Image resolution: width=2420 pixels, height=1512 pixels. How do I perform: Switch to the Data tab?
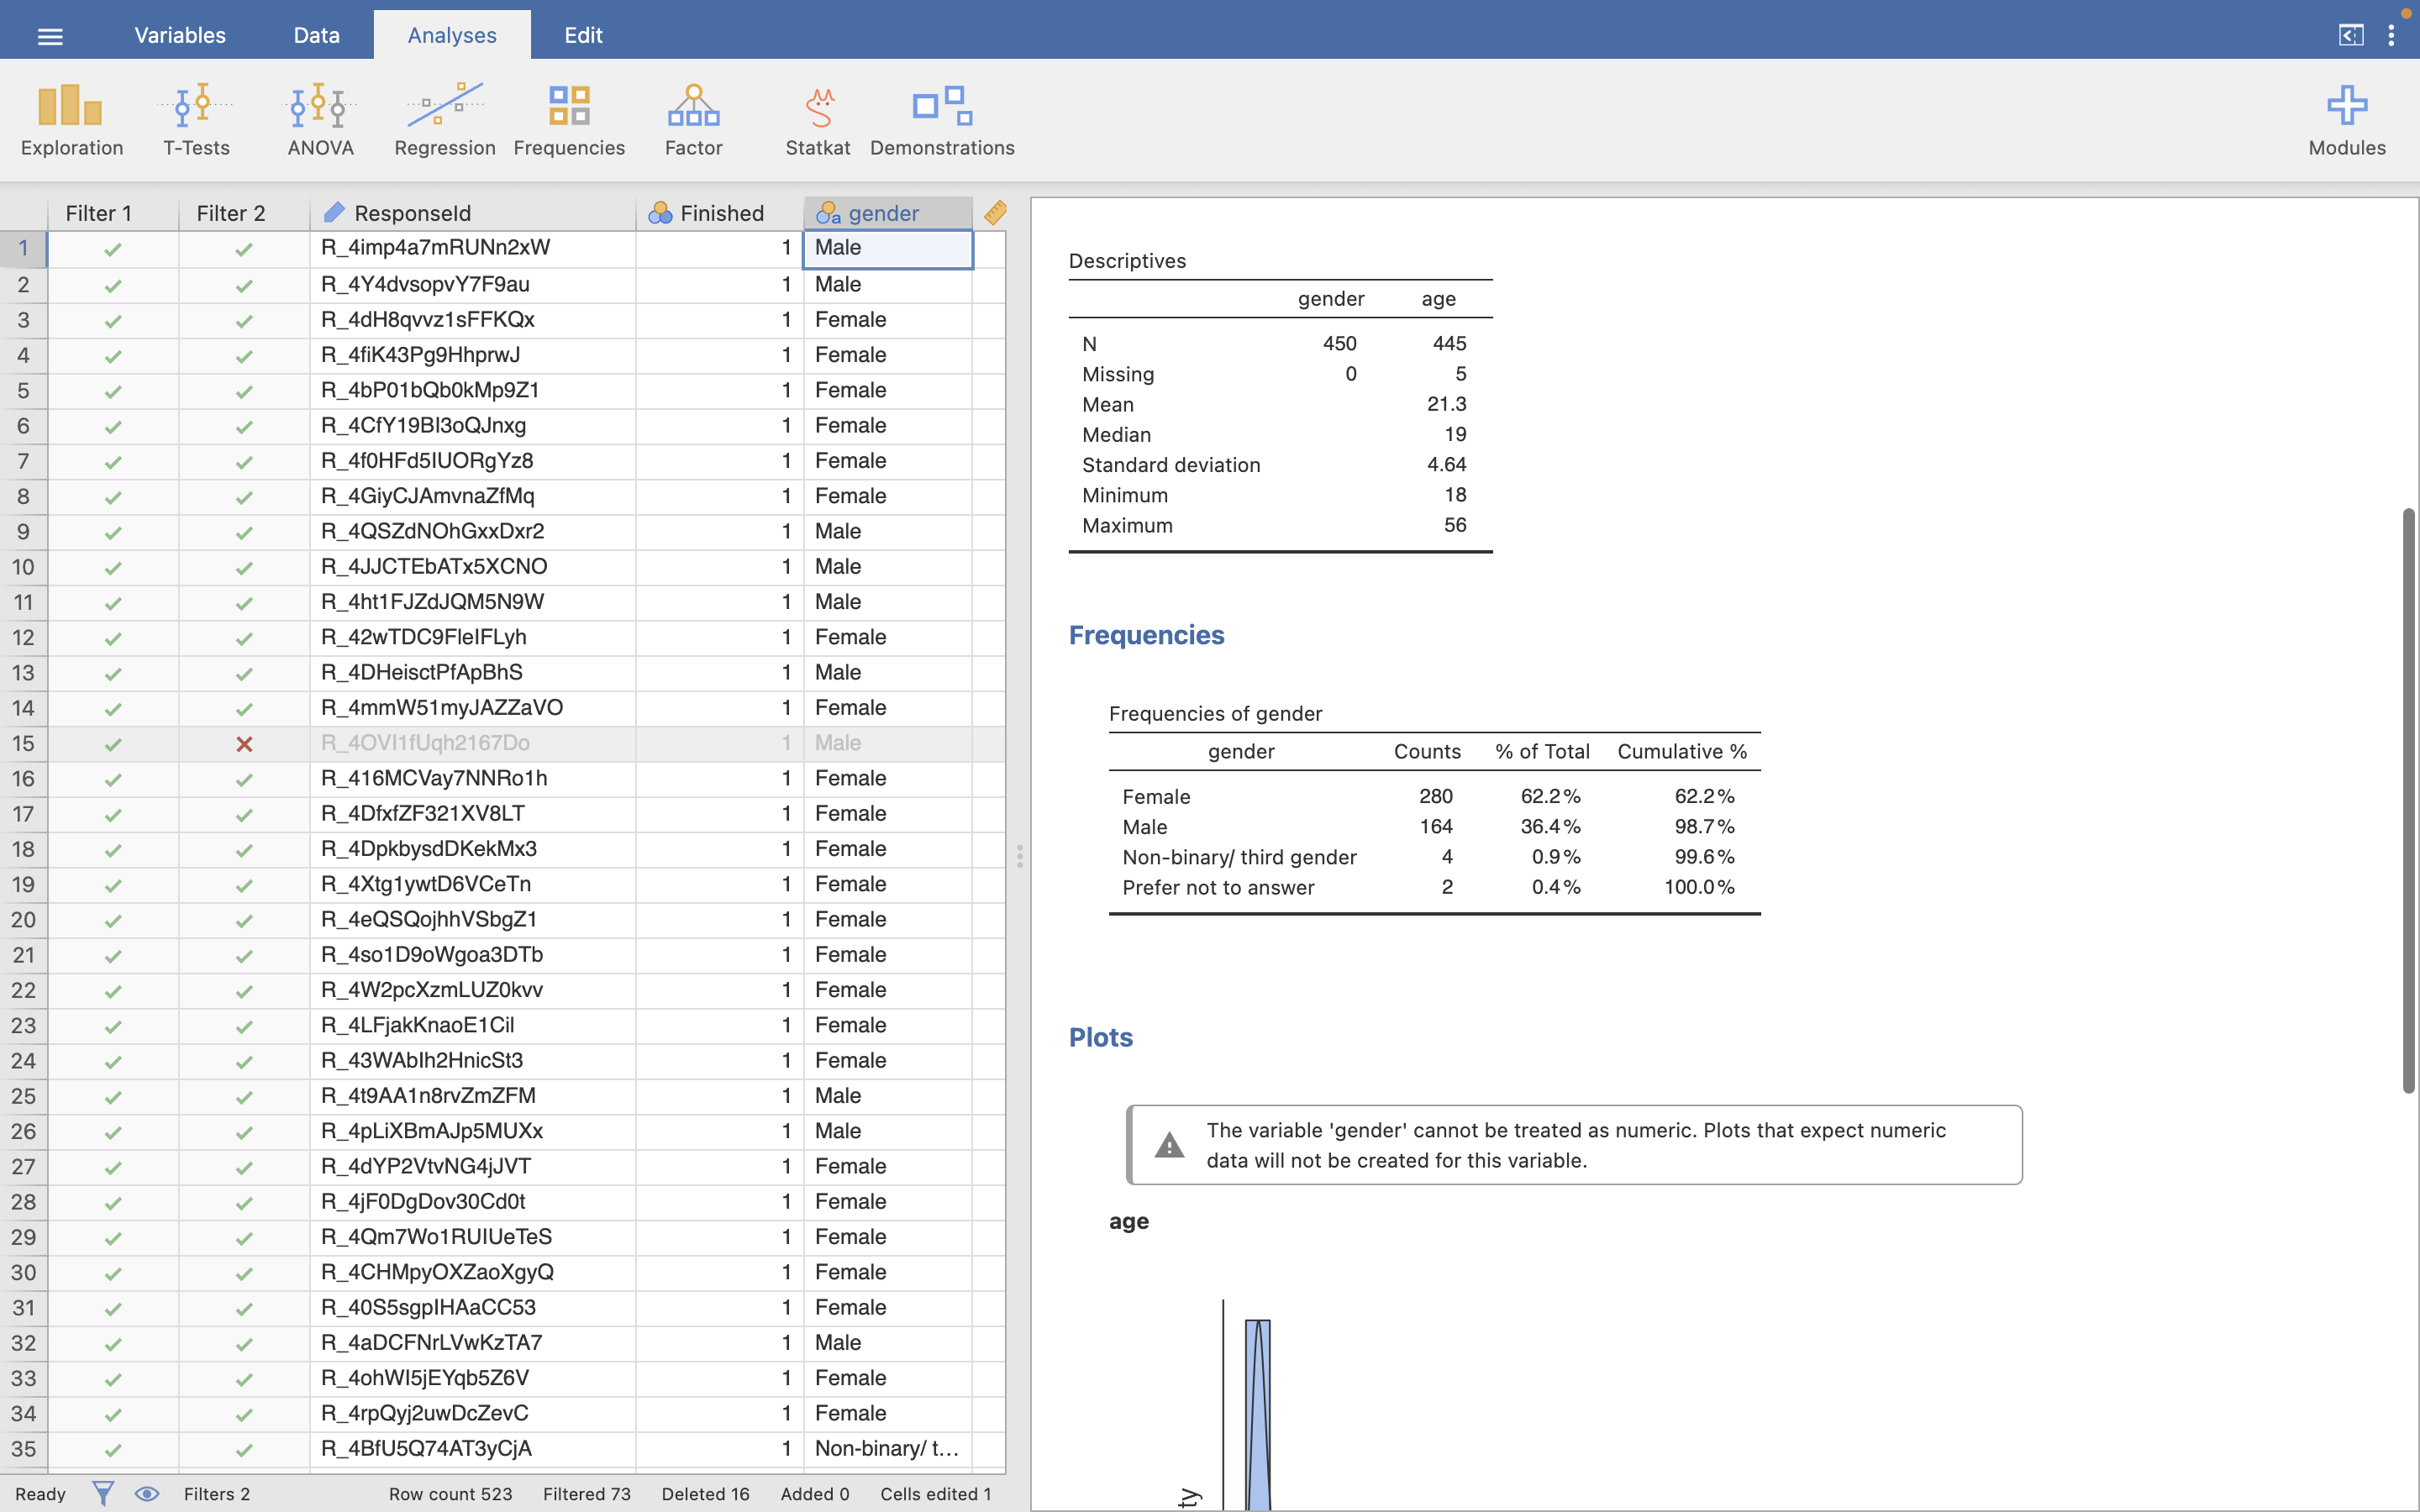pos(316,36)
